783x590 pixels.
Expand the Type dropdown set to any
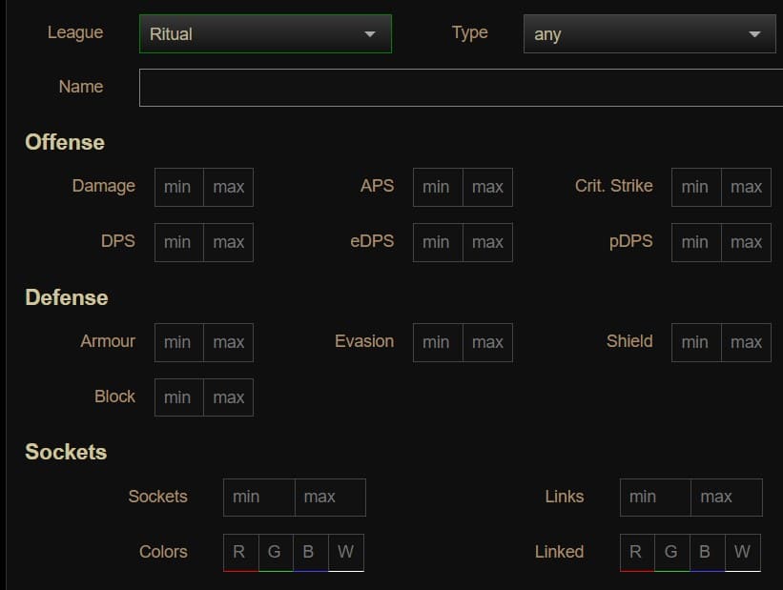coord(649,34)
